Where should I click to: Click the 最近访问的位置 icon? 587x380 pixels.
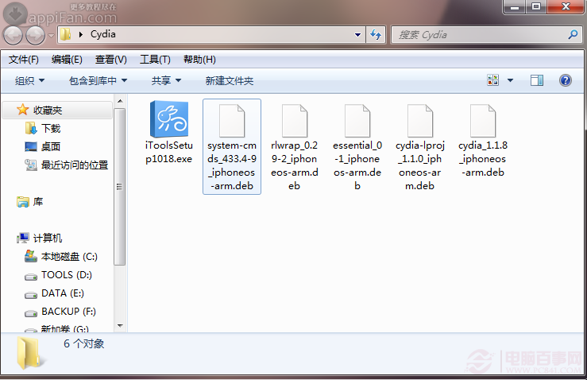tap(31, 165)
